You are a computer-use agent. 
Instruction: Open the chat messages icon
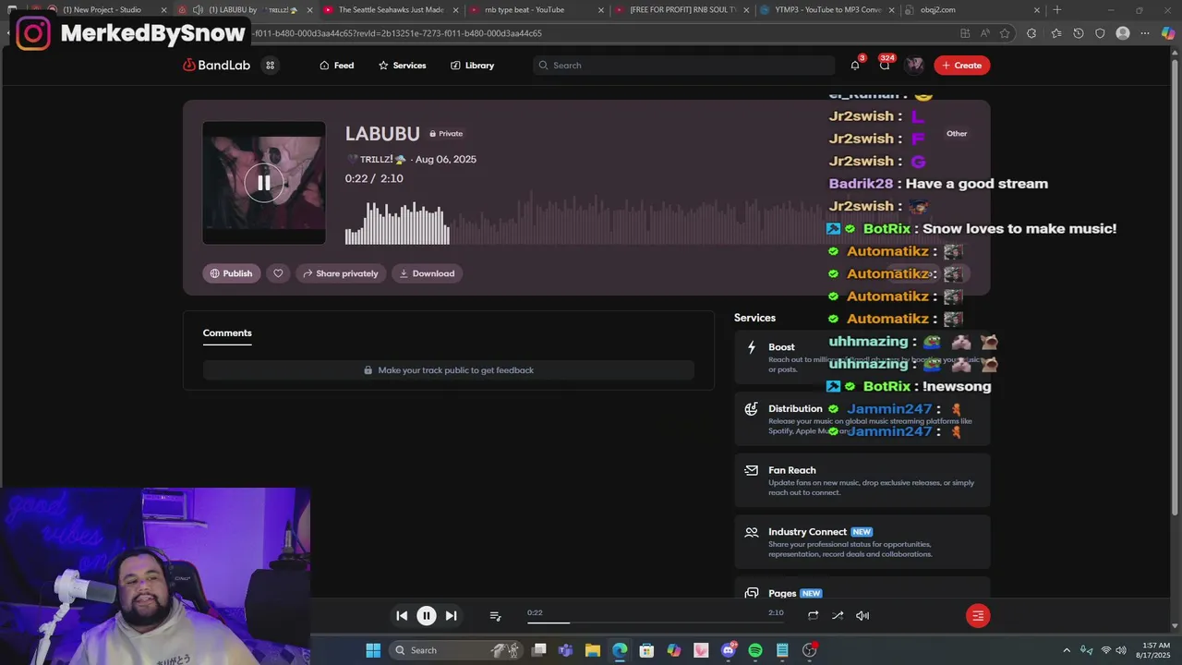pyautogui.click(x=885, y=66)
